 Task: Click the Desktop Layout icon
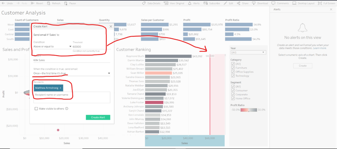pos(294,3)
